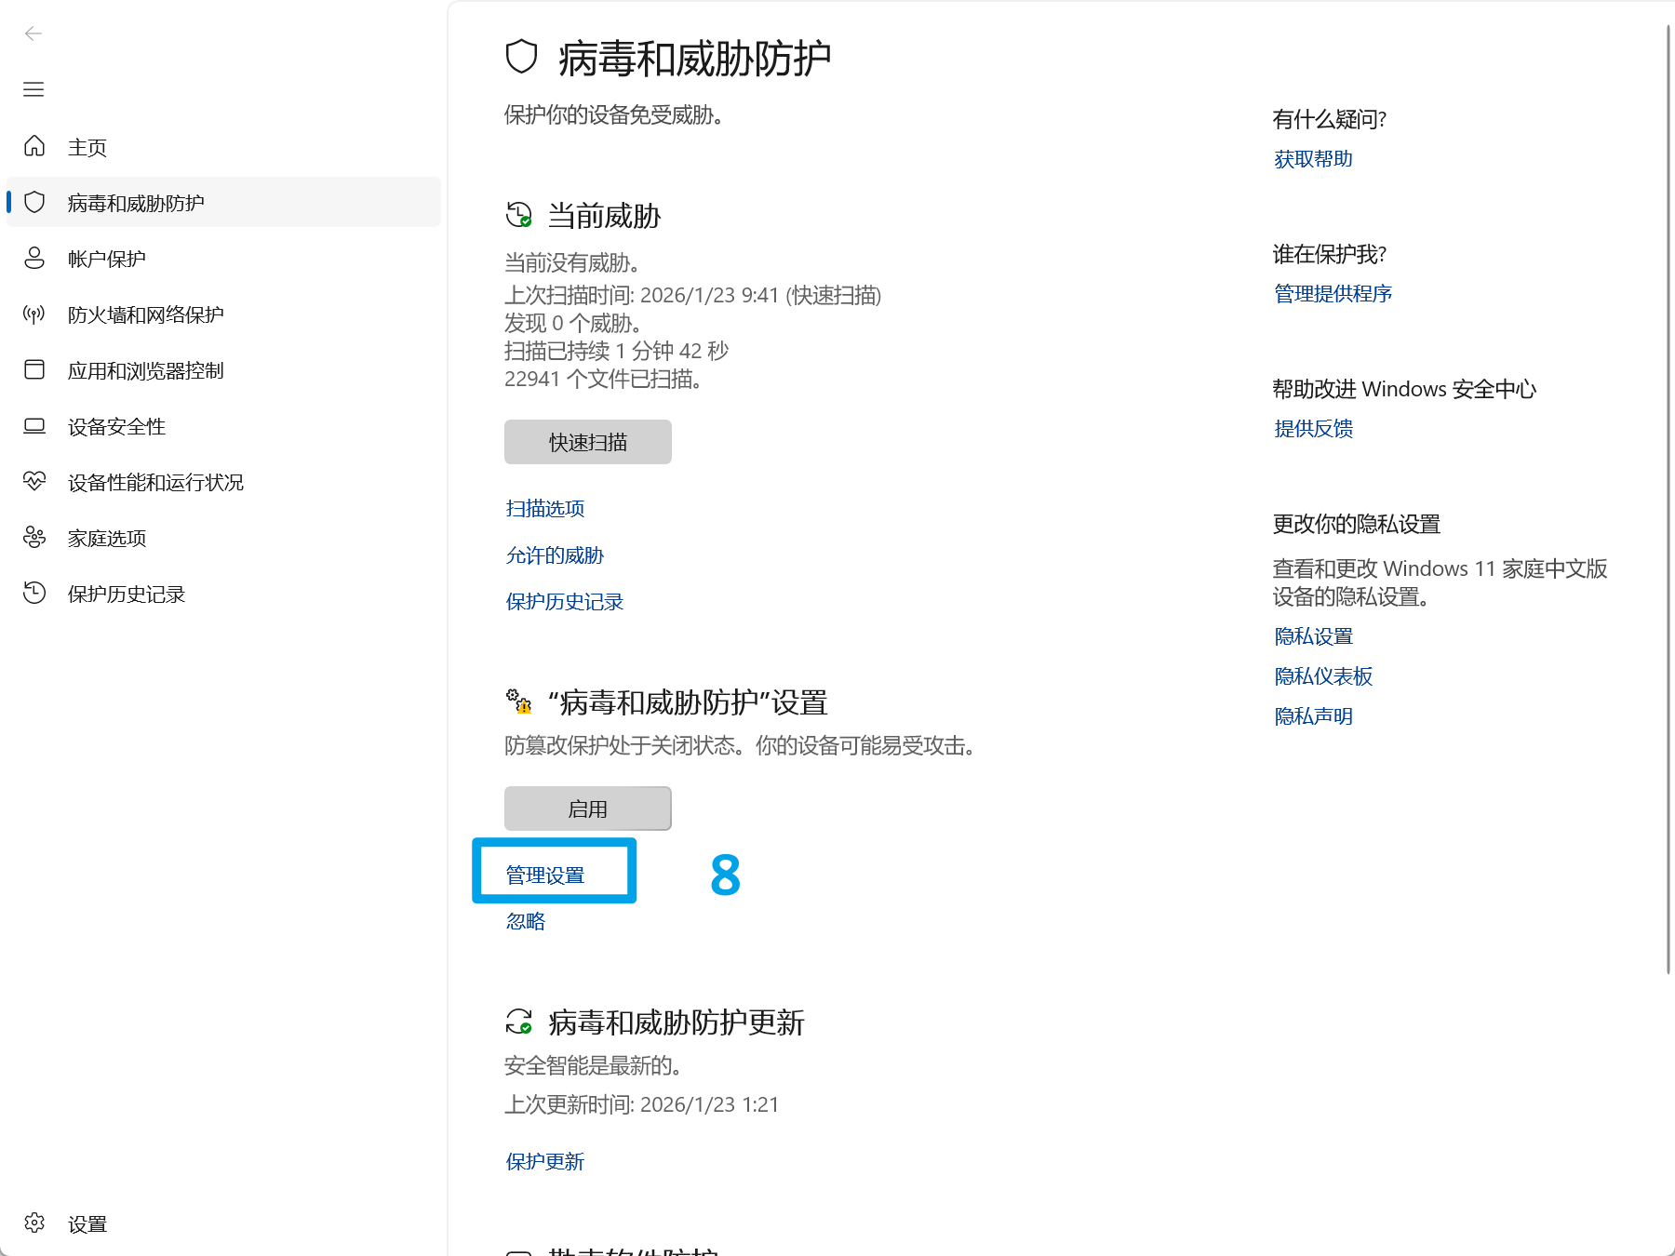1675x1256 pixels.
Task: Open the hamburger navigation menu
Action: [x=33, y=89]
